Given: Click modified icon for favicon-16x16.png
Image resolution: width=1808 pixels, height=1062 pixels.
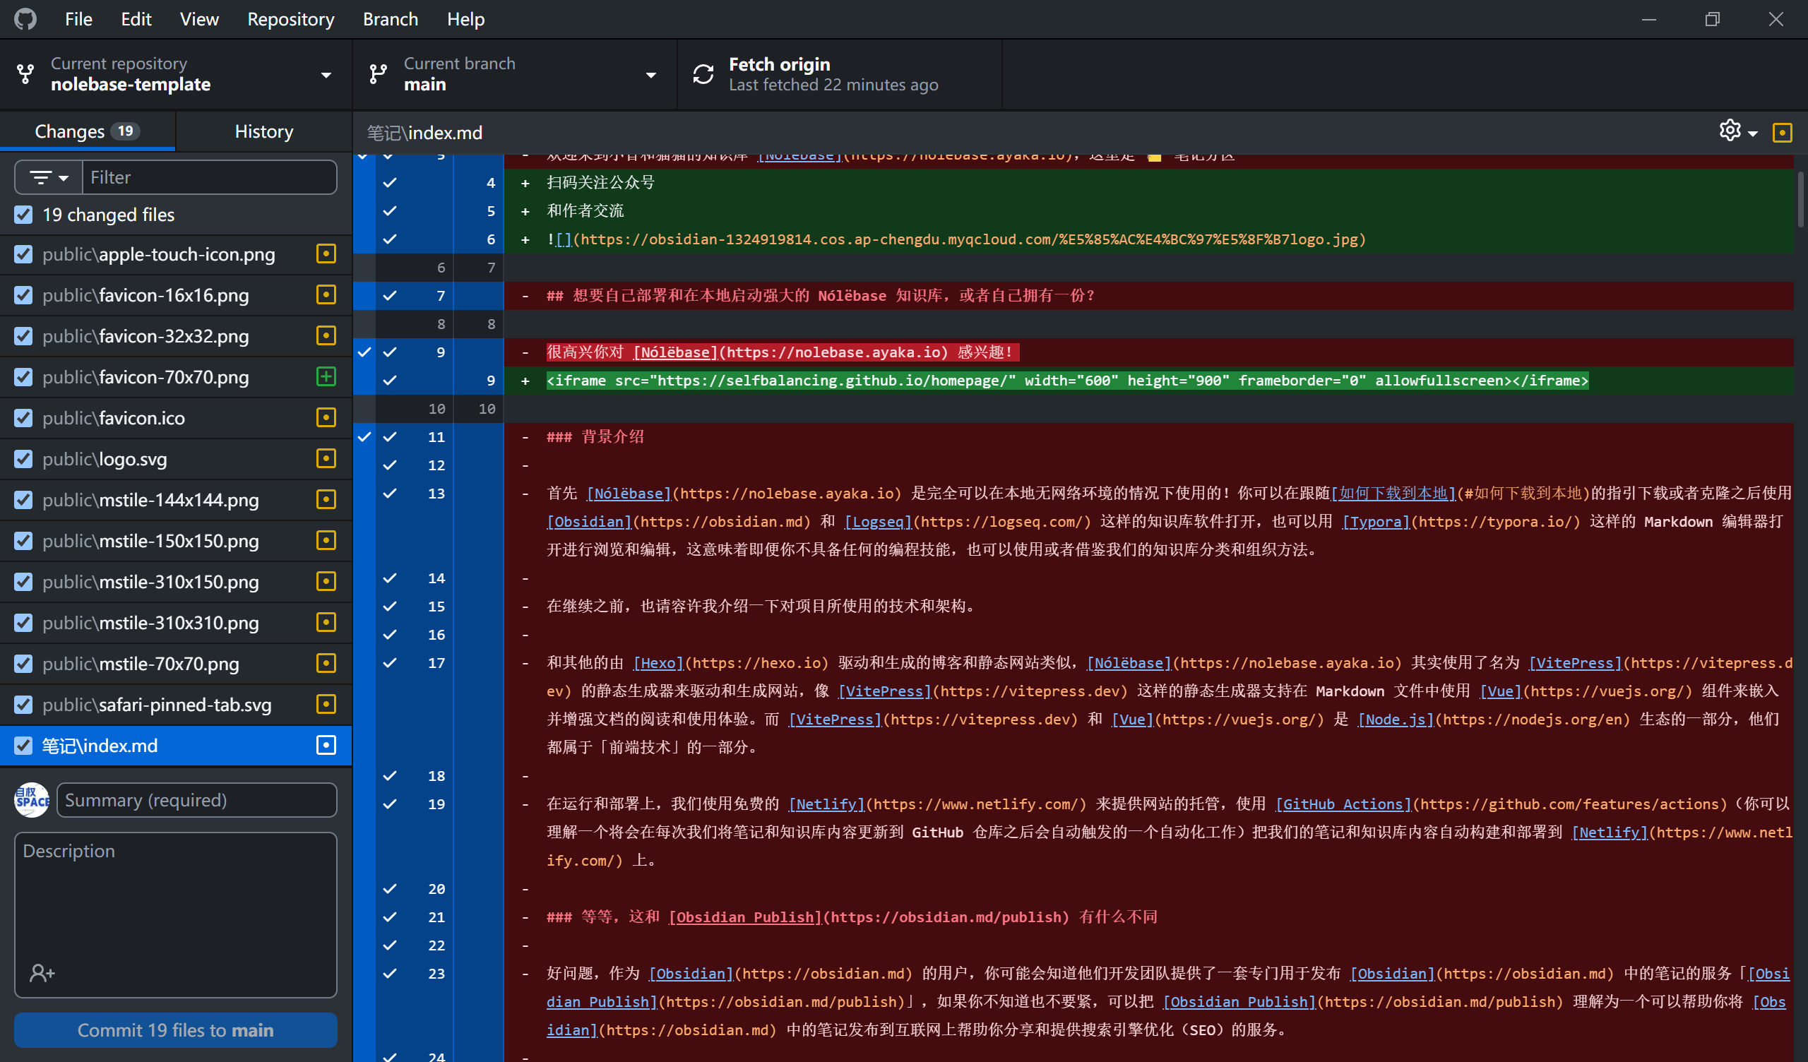Looking at the screenshot, I should coord(326,295).
